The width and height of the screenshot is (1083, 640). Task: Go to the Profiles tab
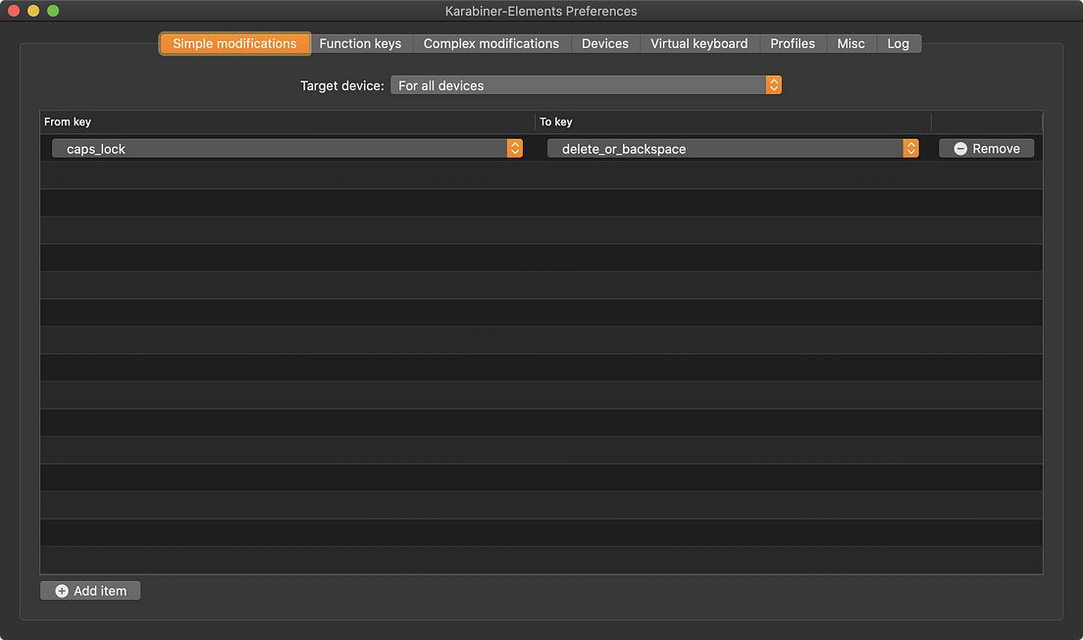pos(793,43)
